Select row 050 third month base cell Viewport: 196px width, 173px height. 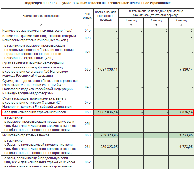coord(181,112)
